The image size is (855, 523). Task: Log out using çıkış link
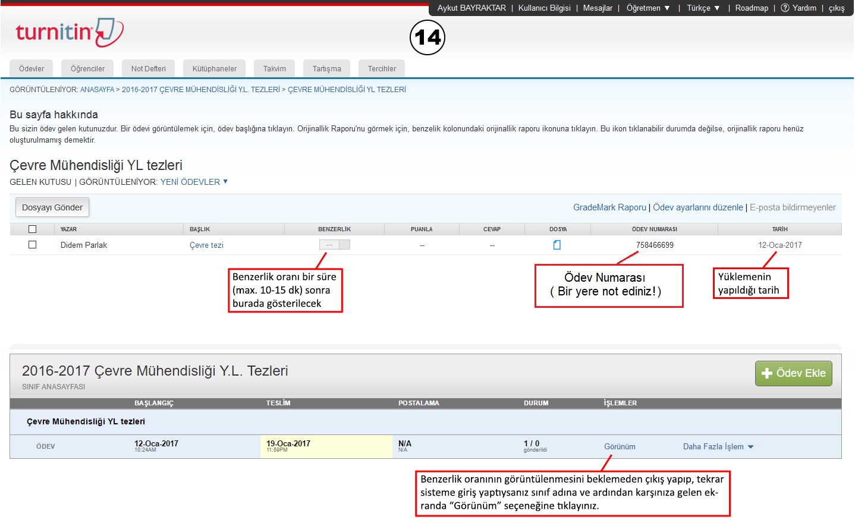(837, 8)
